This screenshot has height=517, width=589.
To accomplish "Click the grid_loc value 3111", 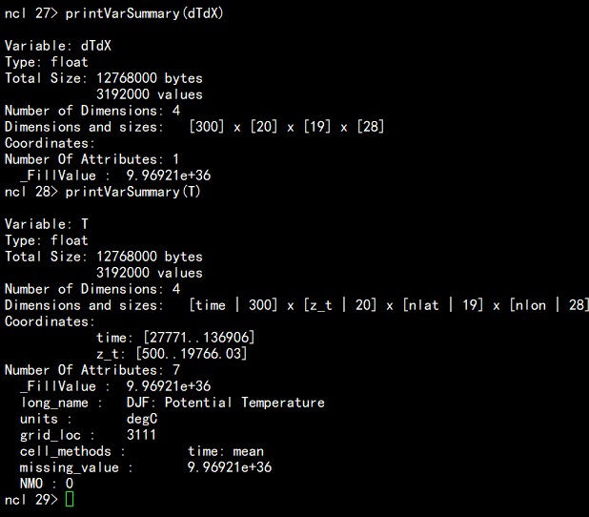I will pyautogui.click(x=141, y=435).
